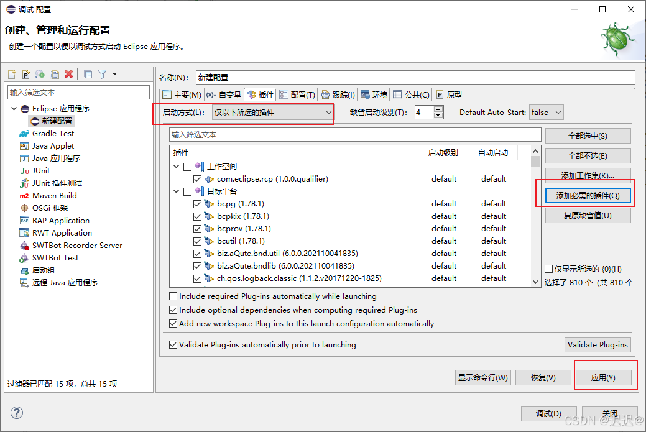Switch to the 跟踪(I) tab
Image resolution: width=646 pixels, height=432 pixels.
[338, 94]
